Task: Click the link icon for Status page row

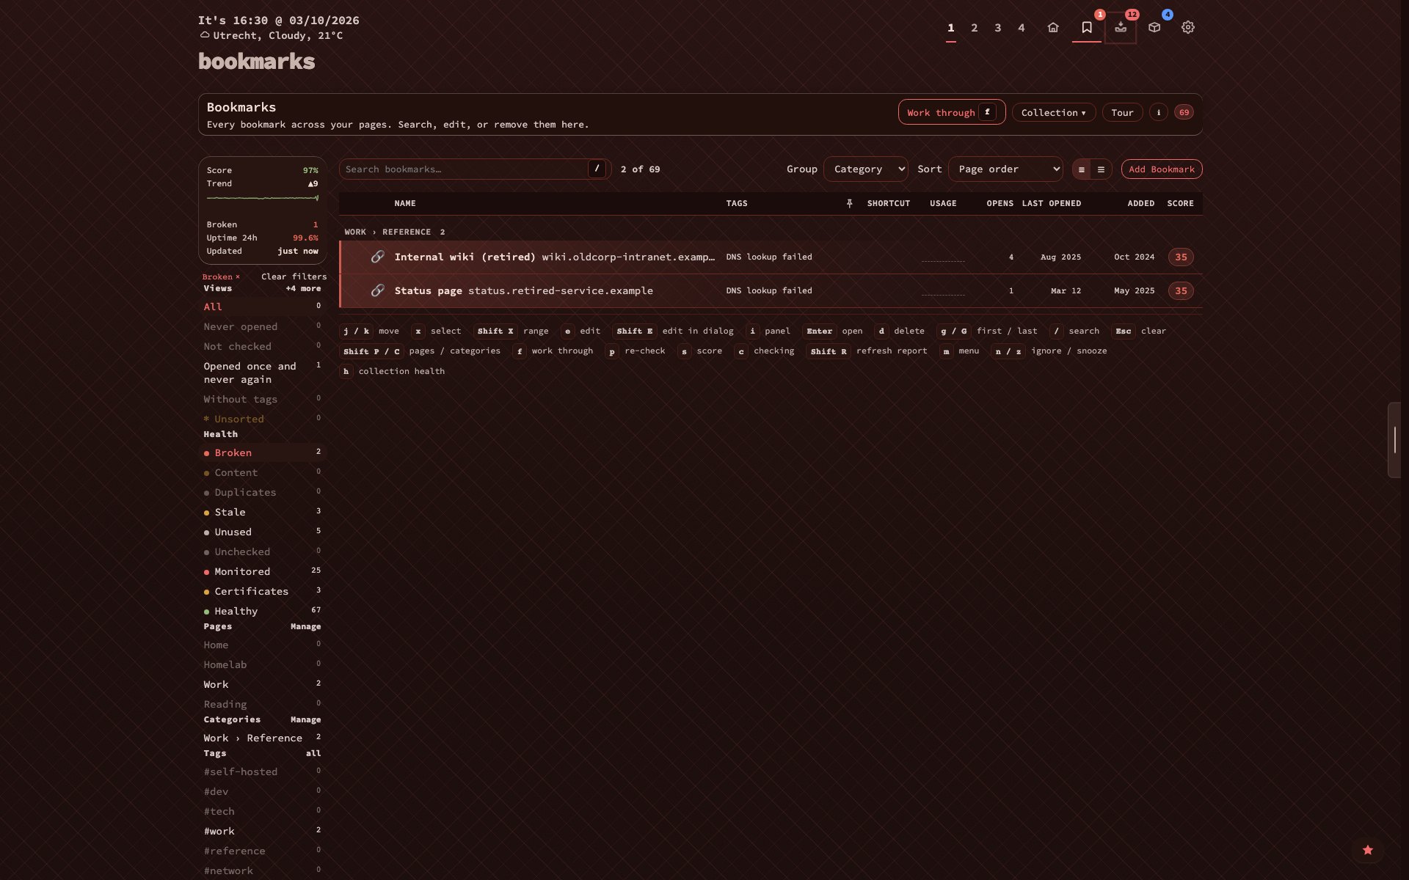Action: pos(377,290)
